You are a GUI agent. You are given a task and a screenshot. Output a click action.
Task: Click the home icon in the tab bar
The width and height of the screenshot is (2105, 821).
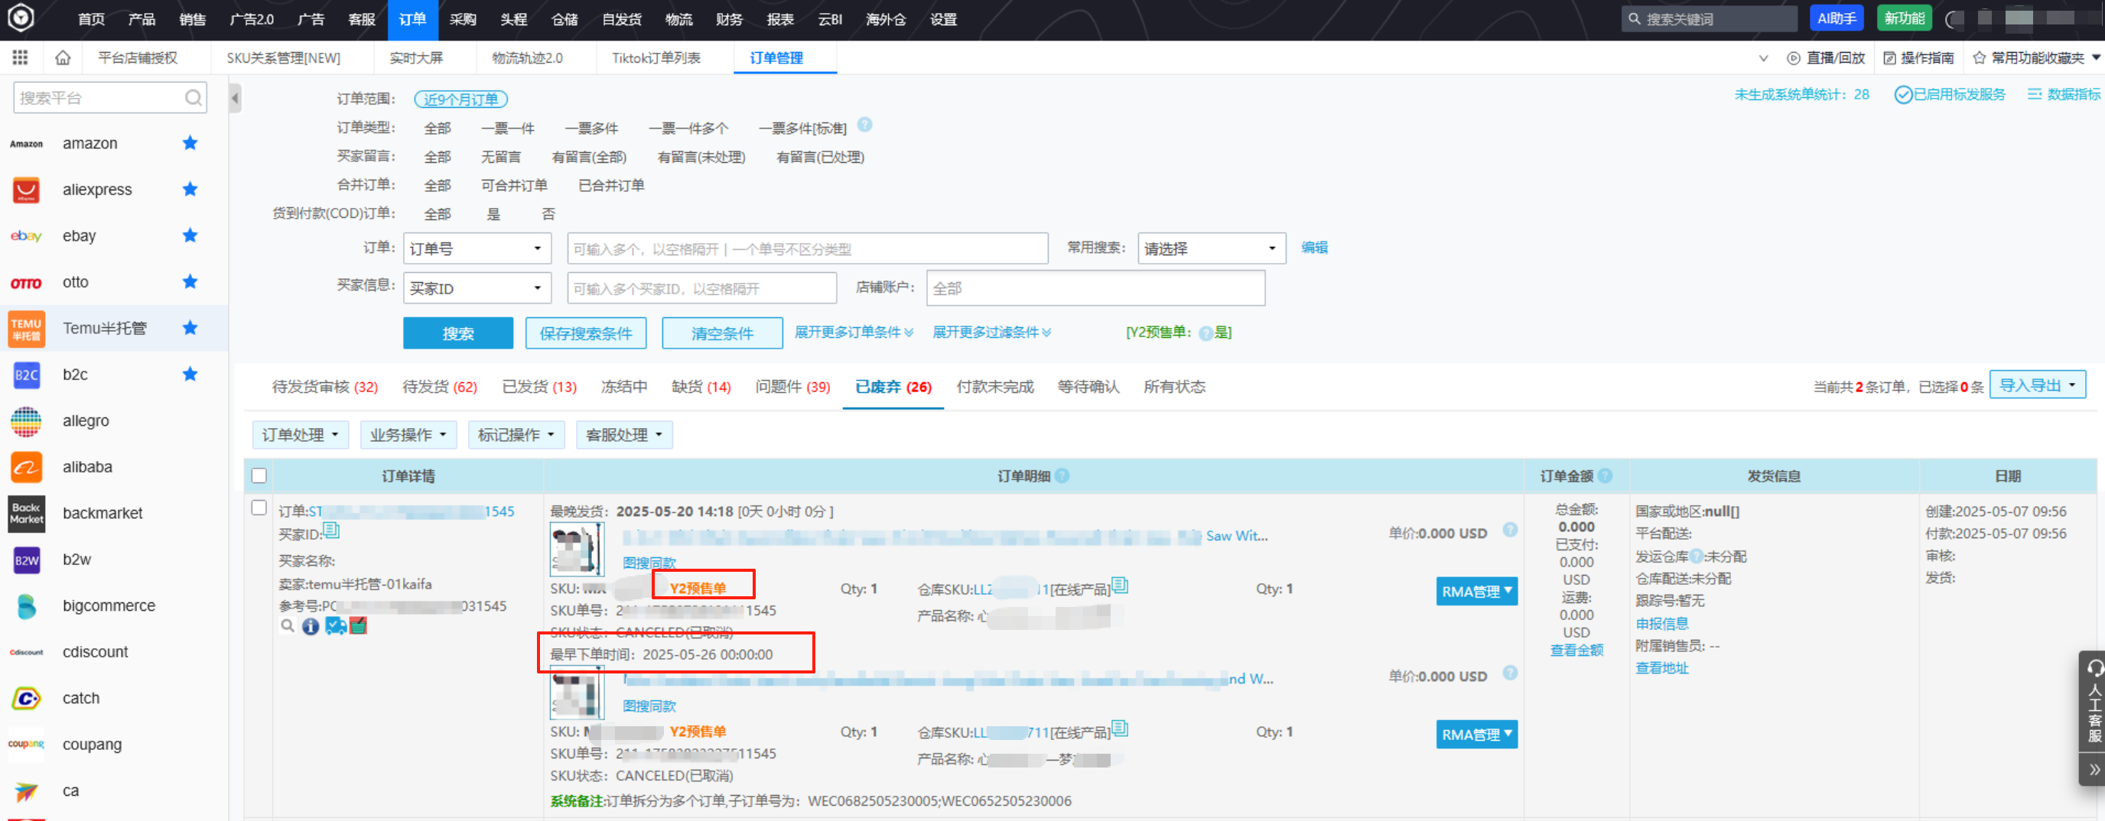[62, 57]
